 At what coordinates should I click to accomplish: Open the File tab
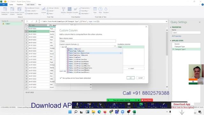[4, 4]
